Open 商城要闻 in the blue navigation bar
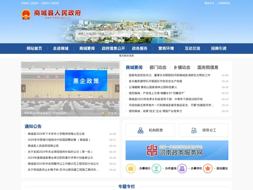Screen dimensions: 253x190 pyautogui.click(x=87, y=49)
